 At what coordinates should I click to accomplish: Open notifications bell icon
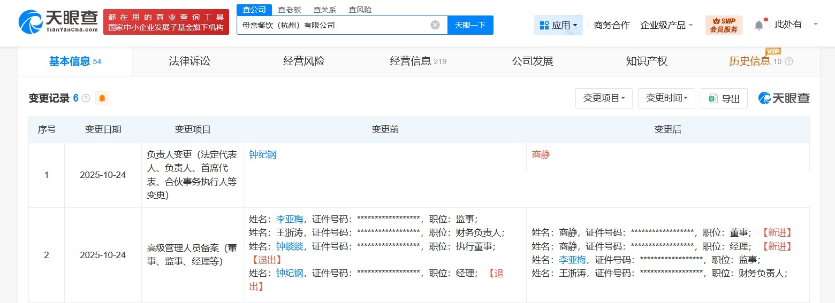(x=758, y=25)
